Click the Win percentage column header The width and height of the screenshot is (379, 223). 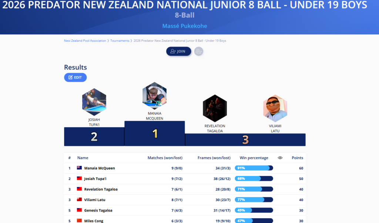coord(254,158)
